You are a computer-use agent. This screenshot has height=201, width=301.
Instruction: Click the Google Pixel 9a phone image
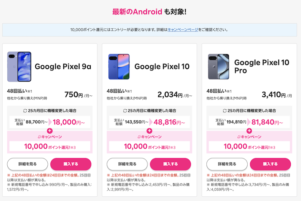pyautogui.click(x=18, y=67)
